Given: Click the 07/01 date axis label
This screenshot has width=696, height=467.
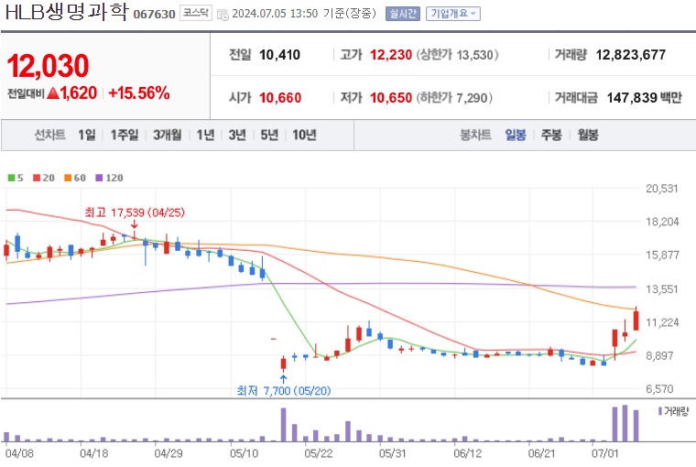Looking at the screenshot, I should click(604, 453).
